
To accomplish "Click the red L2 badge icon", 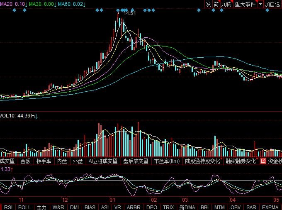I will (x=263, y=161).
